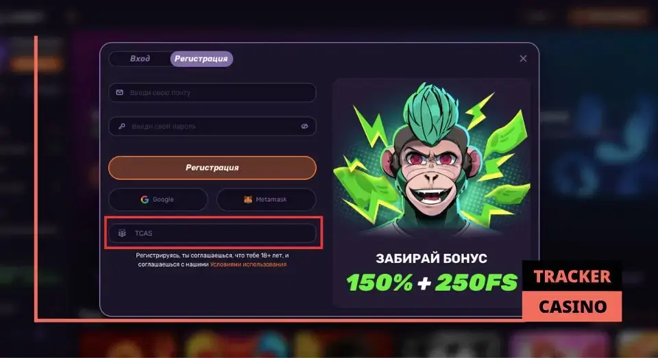Image resolution: width=658 pixels, height=358 pixels.
Task: Open the Условиями использования link
Action: click(248, 264)
